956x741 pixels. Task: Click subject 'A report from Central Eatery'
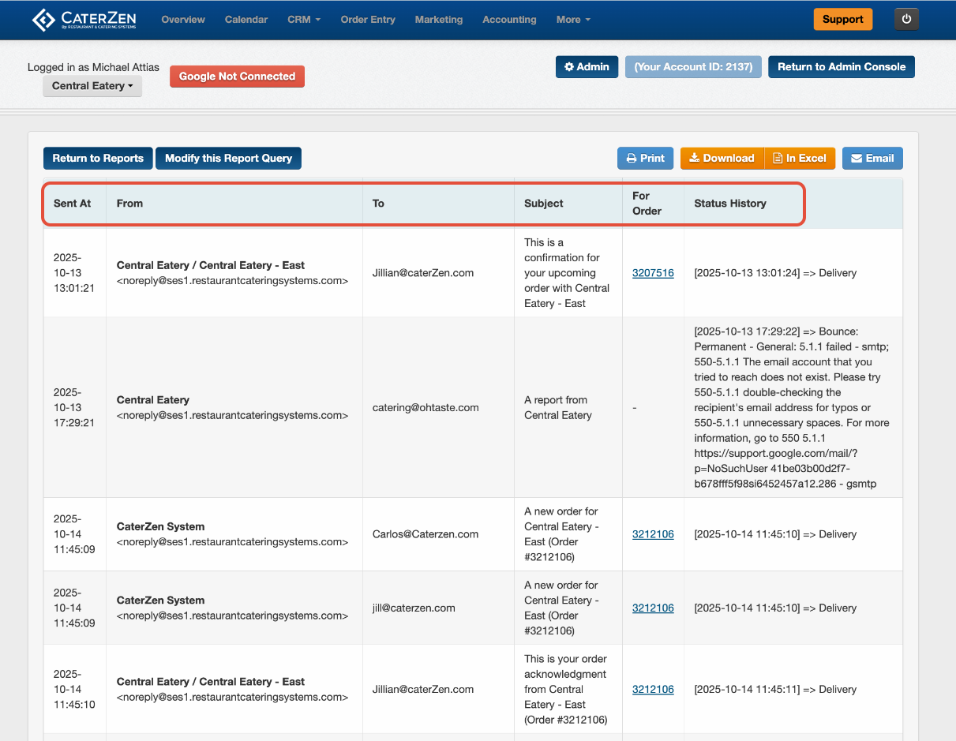[x=558, y=407]
